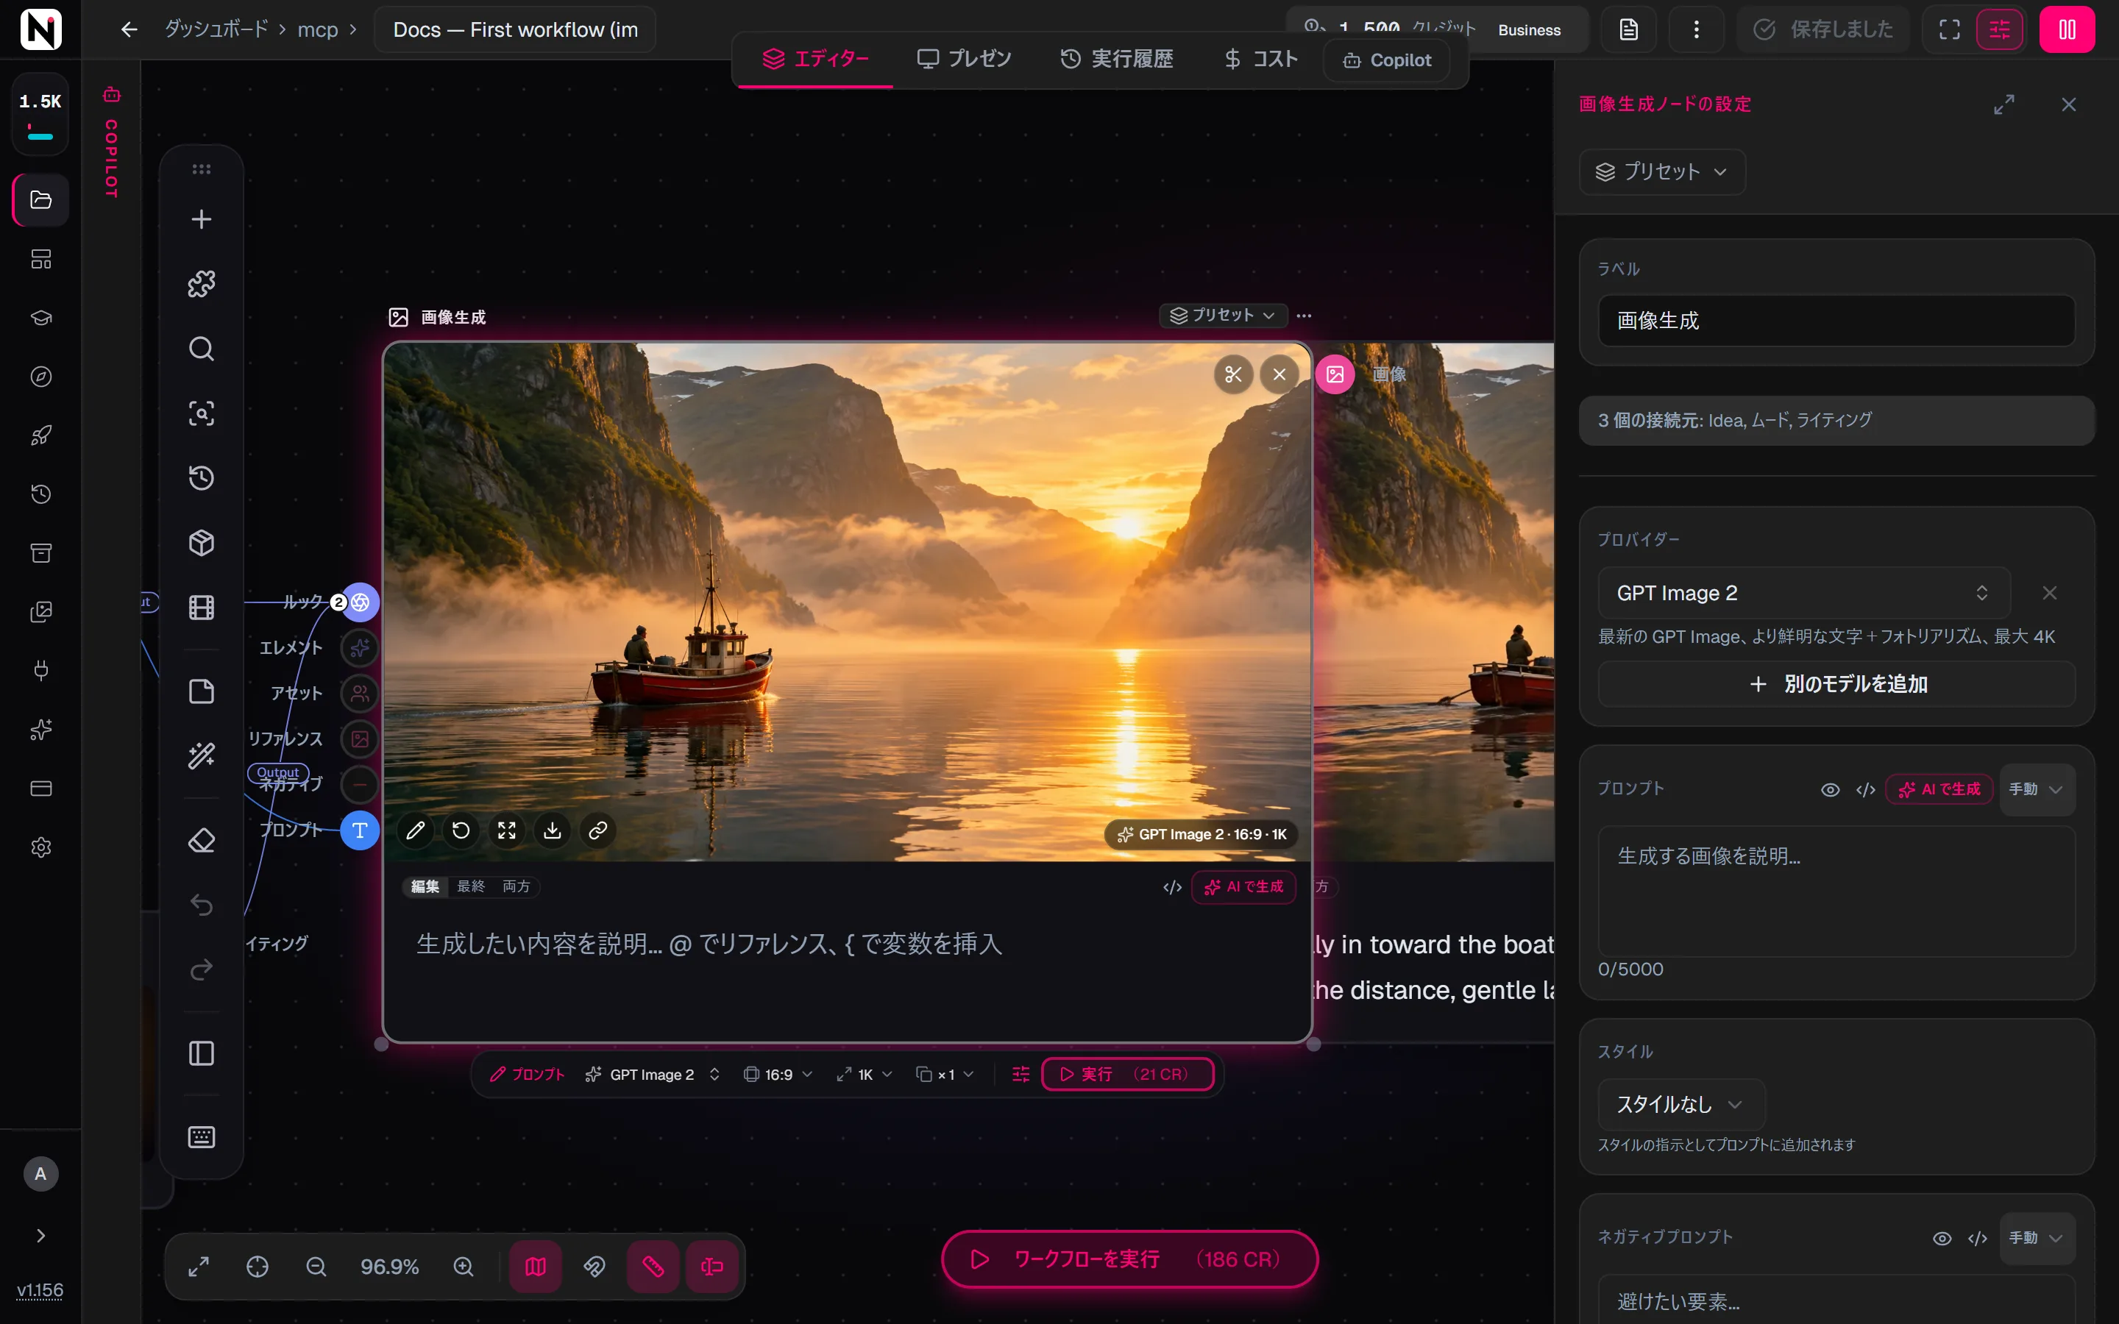This screenshot has width=2119, height=1324.
Task: Switch to the プレゼン tab
Action: [x=964, y=59]
